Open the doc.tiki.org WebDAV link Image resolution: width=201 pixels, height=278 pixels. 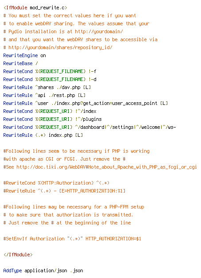(107, 167)
